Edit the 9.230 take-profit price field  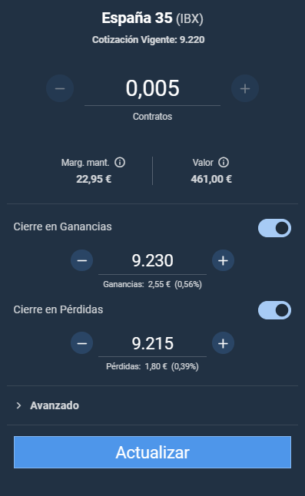tap(152, 260)
